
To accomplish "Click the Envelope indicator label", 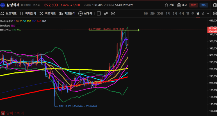I will tap(5, 26).
